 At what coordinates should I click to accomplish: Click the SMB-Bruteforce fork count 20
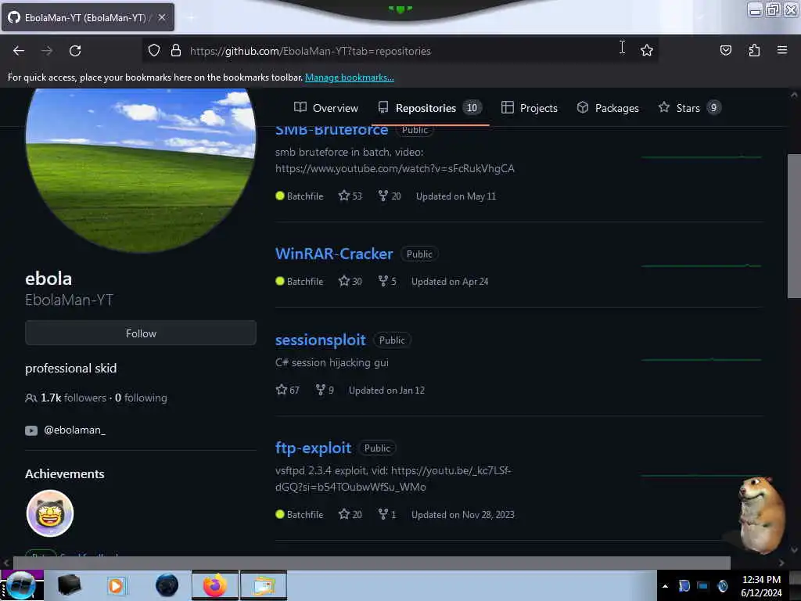click(x=390, y=196)
